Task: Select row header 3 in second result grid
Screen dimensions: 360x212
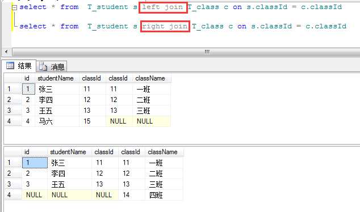Action: [13, 184]
